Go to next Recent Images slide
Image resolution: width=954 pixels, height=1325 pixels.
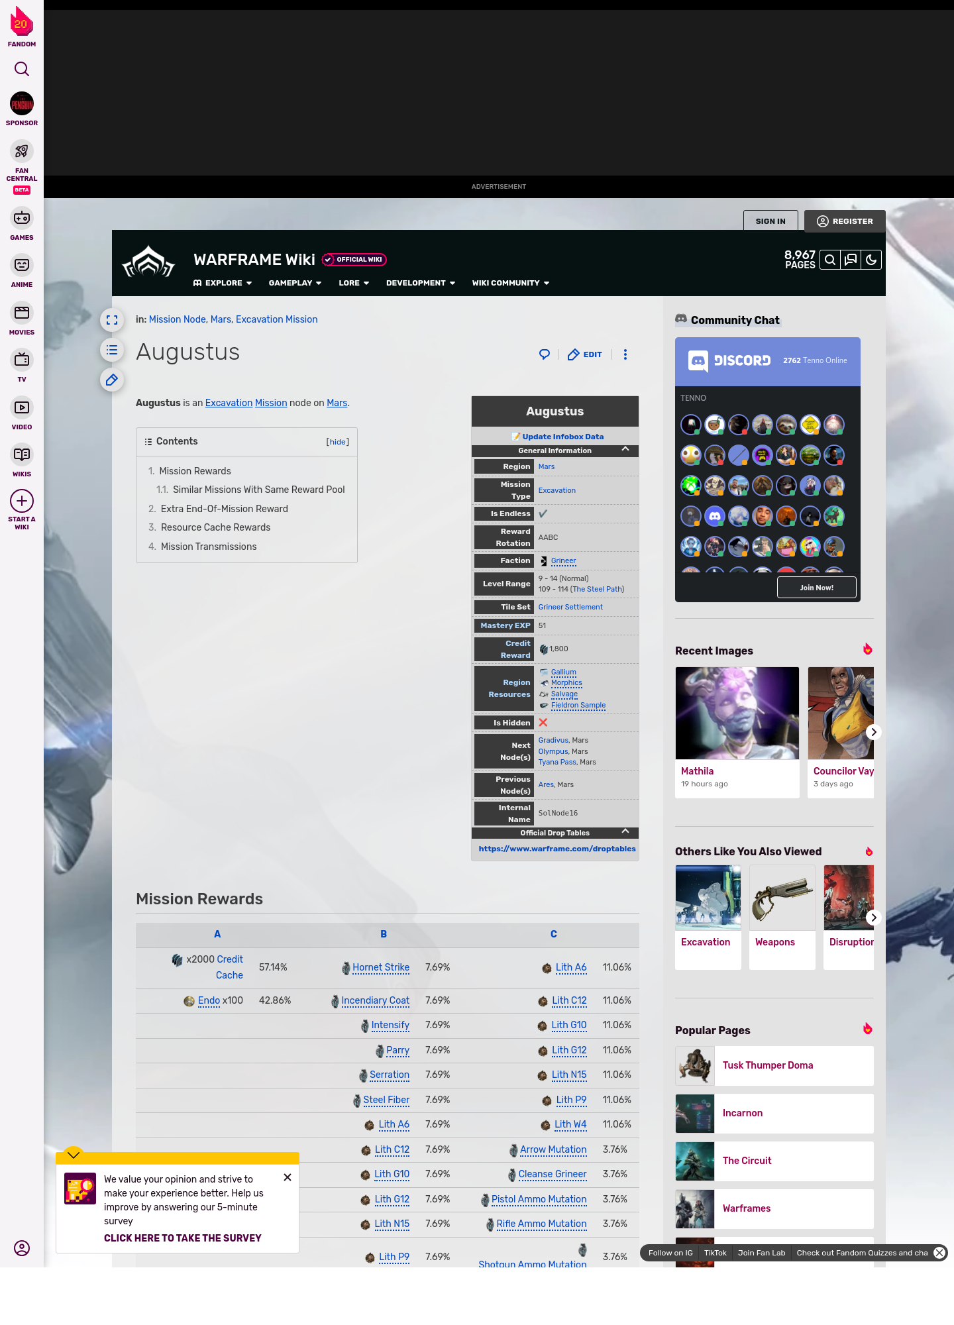(x=874, y=732)
